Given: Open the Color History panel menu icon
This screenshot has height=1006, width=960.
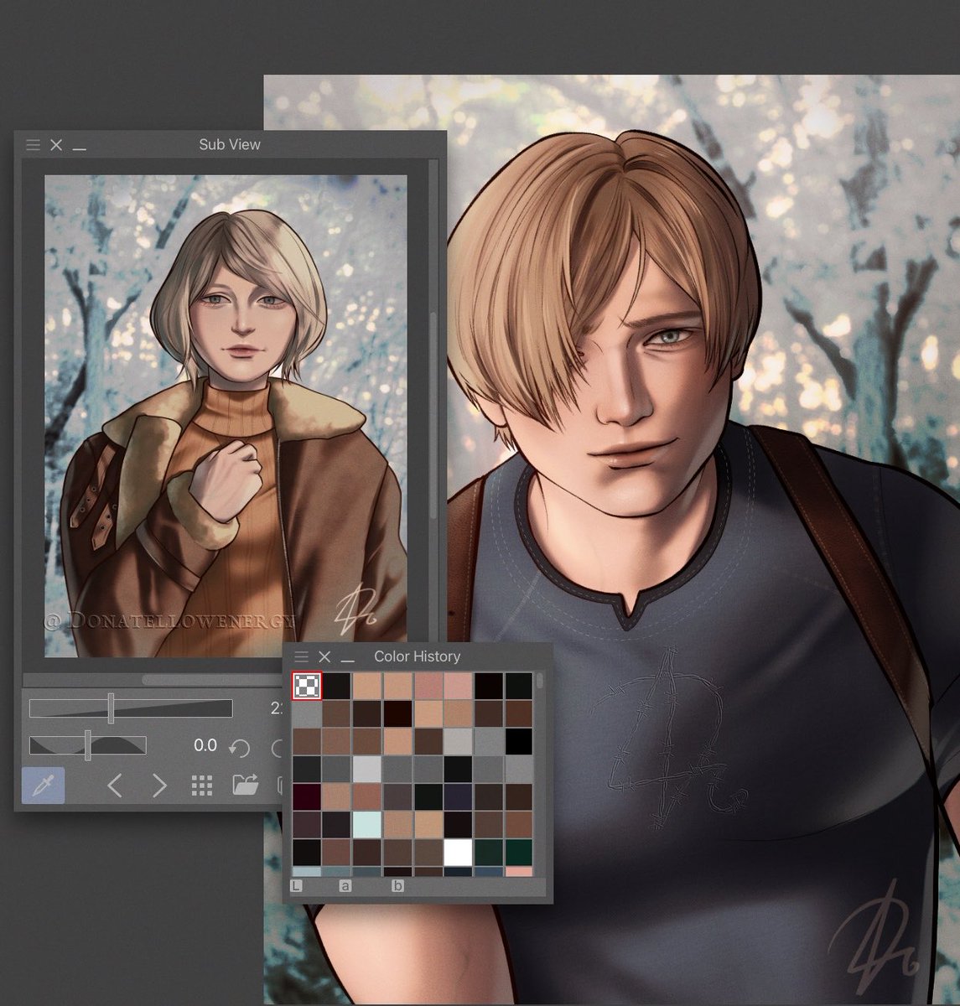Looking at the screenshot, I should pyautogui.click(x=301, y=656).
